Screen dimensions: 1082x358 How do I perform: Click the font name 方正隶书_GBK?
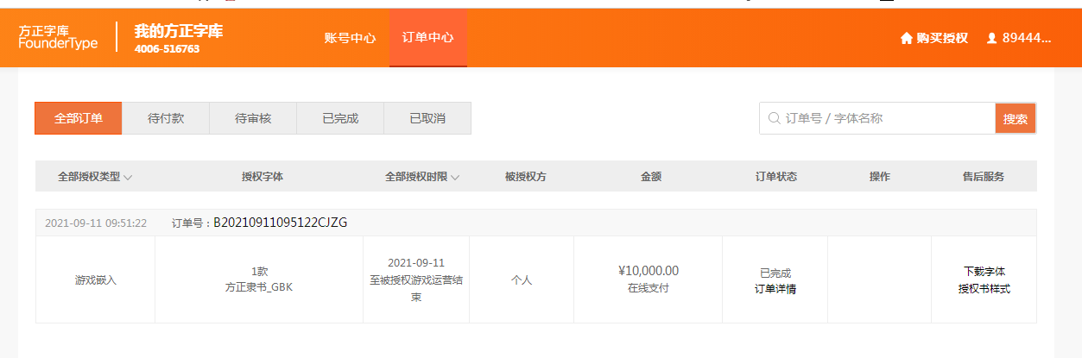tap(259, 288)
